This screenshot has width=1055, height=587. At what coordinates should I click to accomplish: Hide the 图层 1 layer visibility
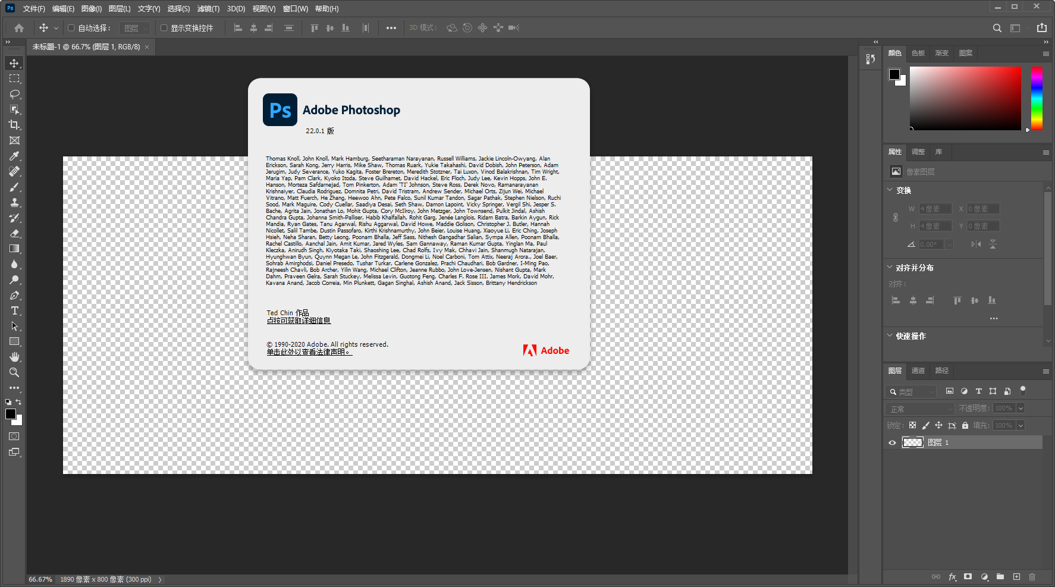click(892, 442)
